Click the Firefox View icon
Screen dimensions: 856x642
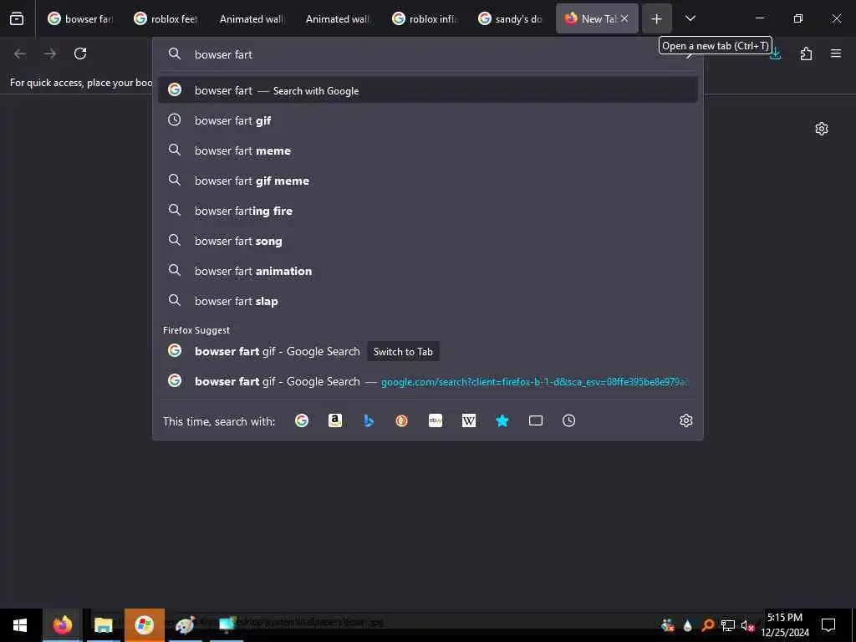pyautogui.click(x=17, y=18)
